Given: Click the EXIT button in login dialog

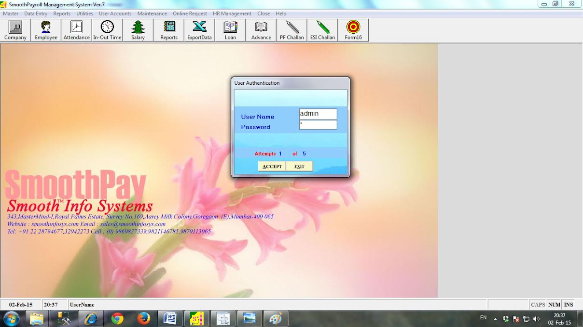Looking at the screenshot, I should (299, 166).
